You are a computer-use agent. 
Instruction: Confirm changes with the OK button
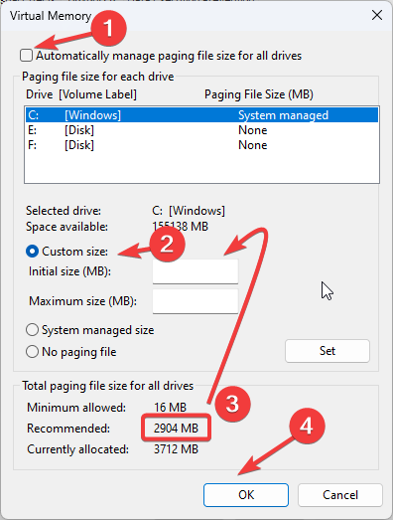(x=246, y=495)
